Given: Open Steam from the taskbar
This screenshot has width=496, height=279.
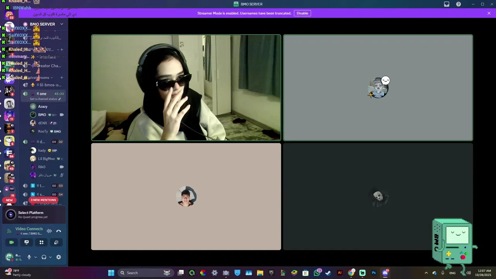Looking at the screenshot, I should pyautogui.click(x=328, y=273).
